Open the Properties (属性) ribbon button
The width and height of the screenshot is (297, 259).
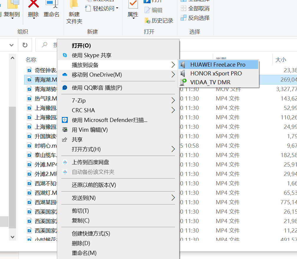click(133, 9)
